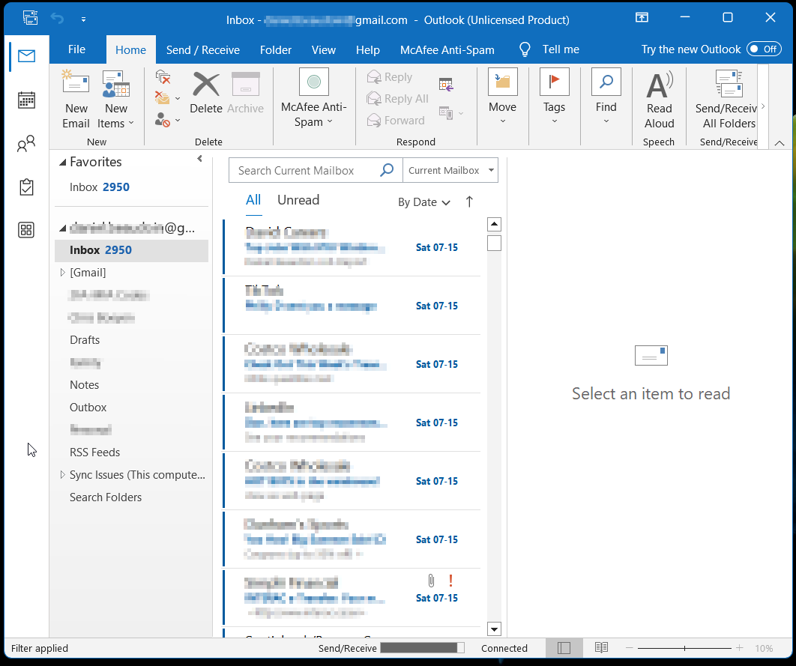796x666 pixels.
Task: Open Current Mailbox scope dropdown
Action: pyautogui.click(x=450, y=170)
